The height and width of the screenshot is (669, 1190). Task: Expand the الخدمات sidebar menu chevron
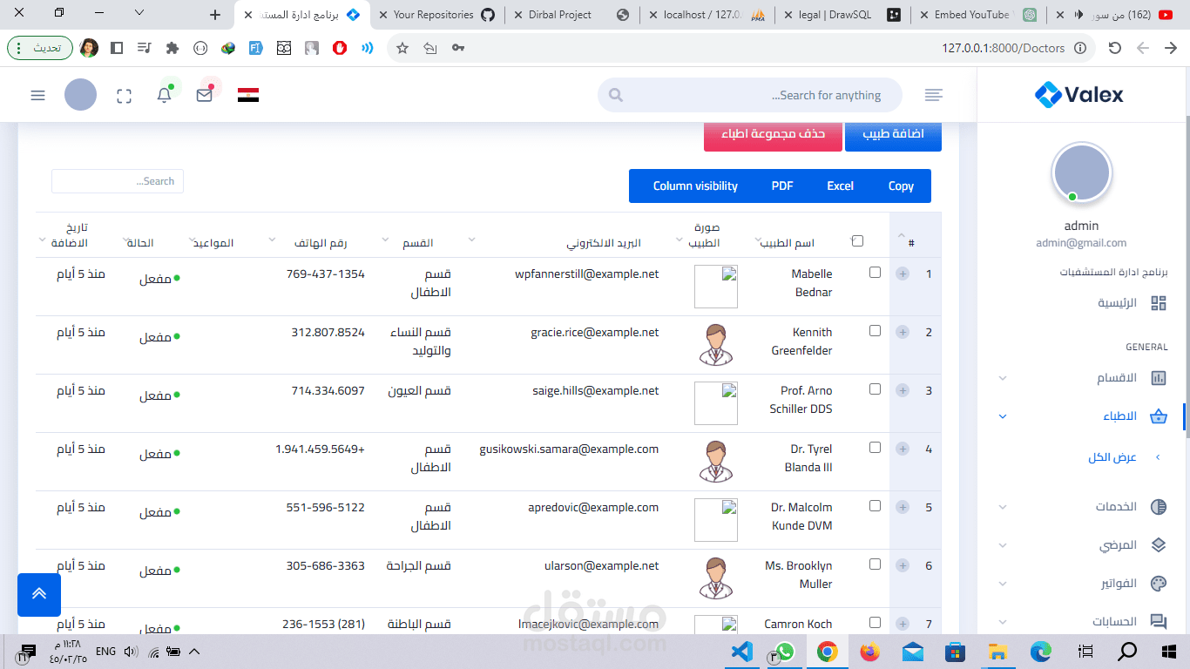[1003, 507]
